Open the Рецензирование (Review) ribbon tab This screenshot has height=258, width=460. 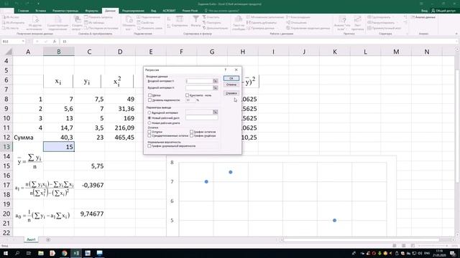[x=133, y=11]
